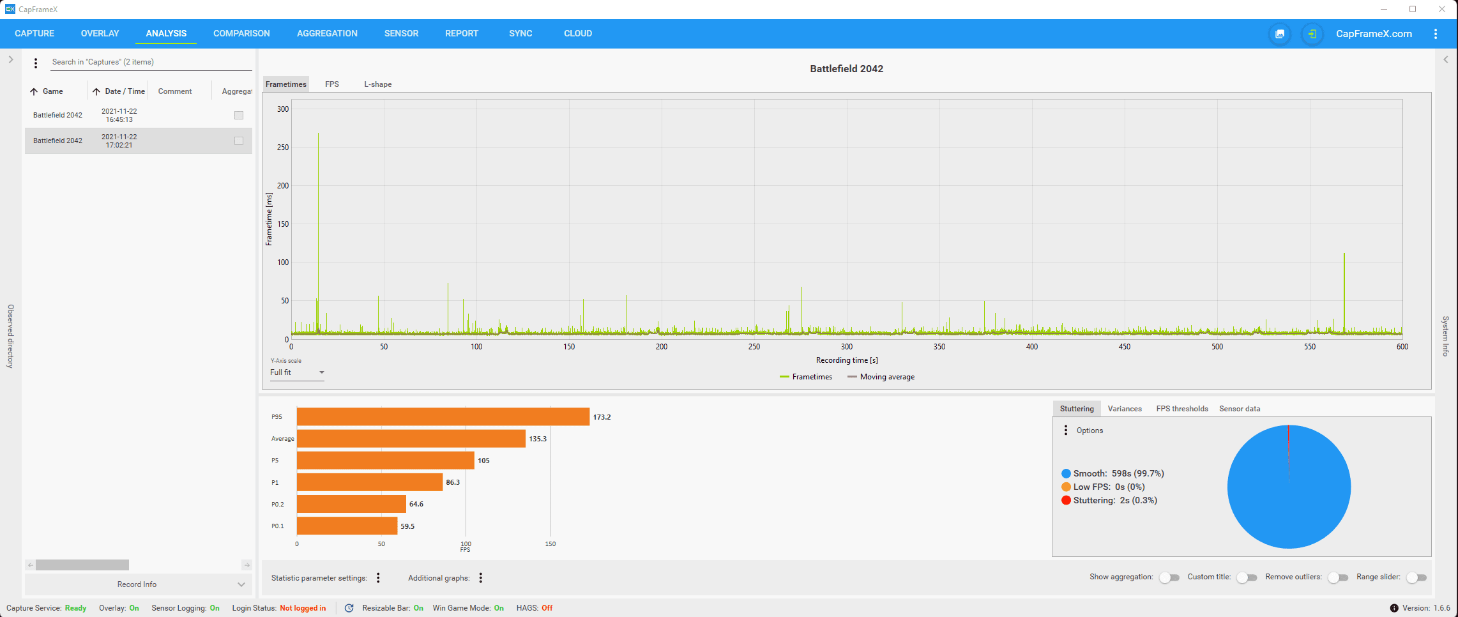The image size is (1458, 617).
Task: Expand the Observed directory side panel
Action: coord(11,59)
